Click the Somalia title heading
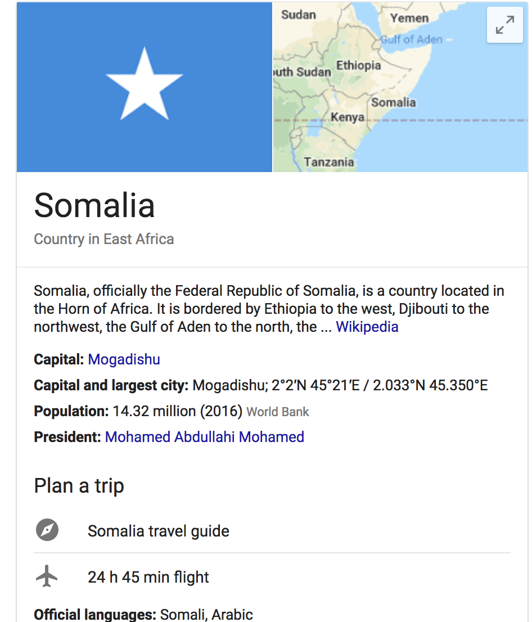This screenshot has height=622, width=532. coord(94,205)
